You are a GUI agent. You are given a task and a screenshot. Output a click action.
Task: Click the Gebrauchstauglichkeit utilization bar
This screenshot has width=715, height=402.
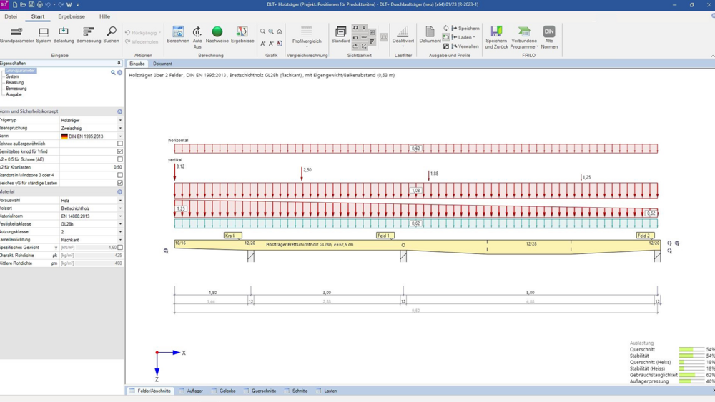pyautogui.click(x=691, y=375)
